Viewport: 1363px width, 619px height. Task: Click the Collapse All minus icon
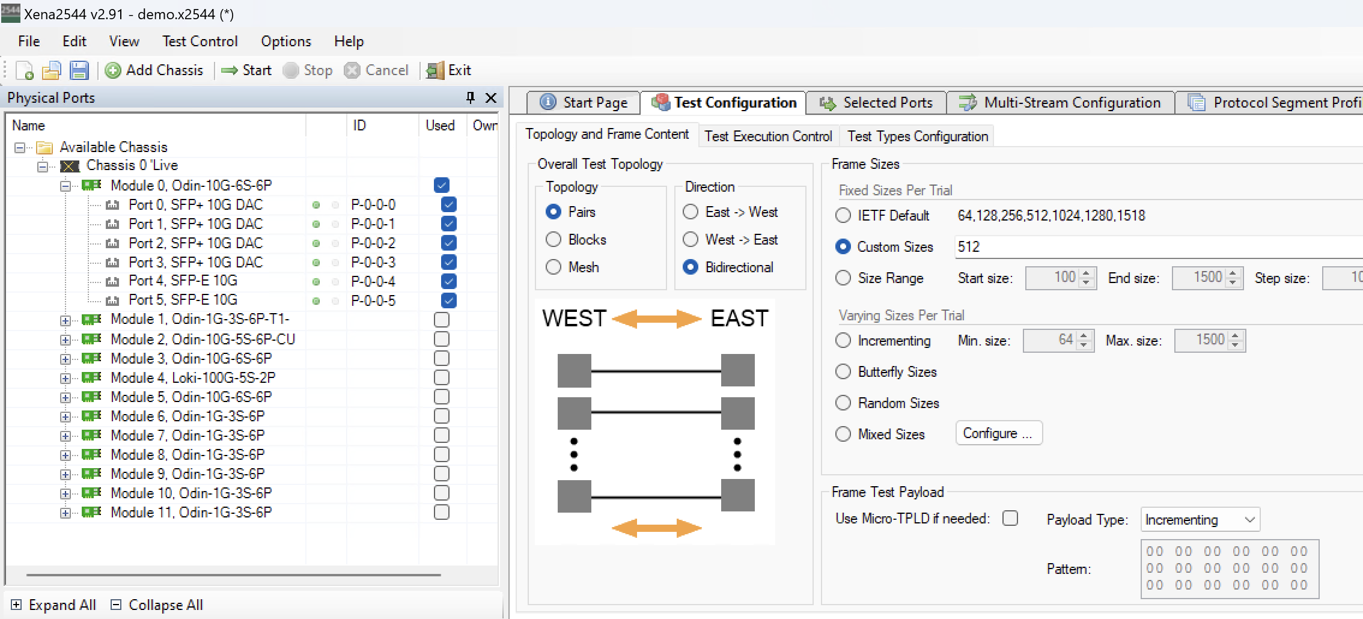(117, 605)
